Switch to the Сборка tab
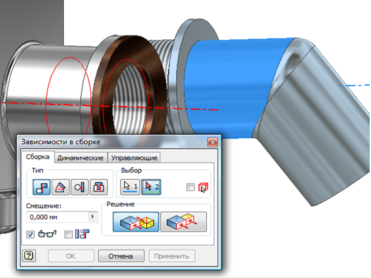371x278 pixels. point(37,157)
